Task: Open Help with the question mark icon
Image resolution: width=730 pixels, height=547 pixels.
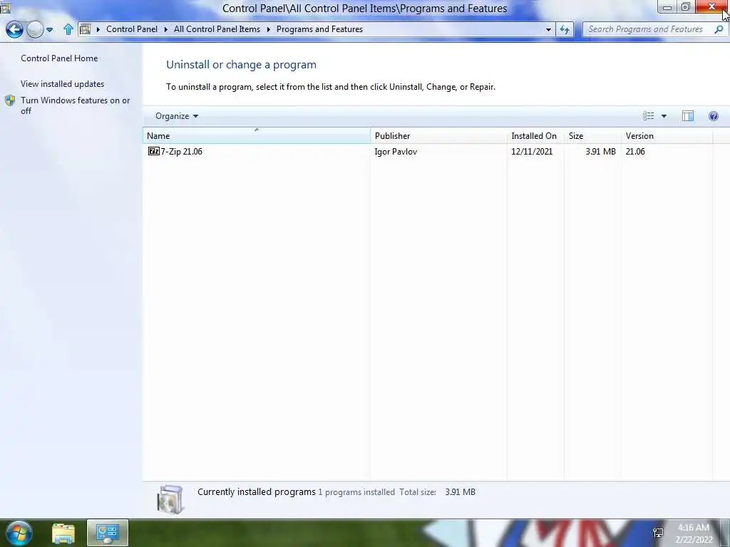Action: pyautogui.click(x=713, y=116)
